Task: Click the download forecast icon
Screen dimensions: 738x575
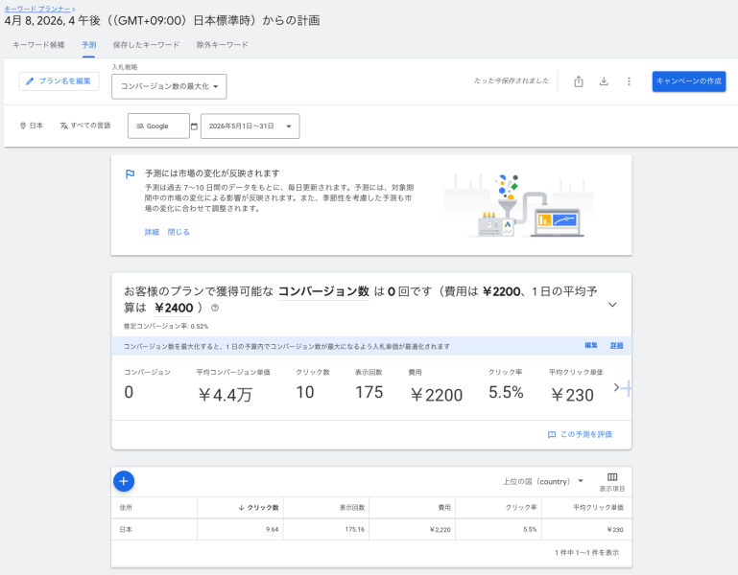Action: 604,81
